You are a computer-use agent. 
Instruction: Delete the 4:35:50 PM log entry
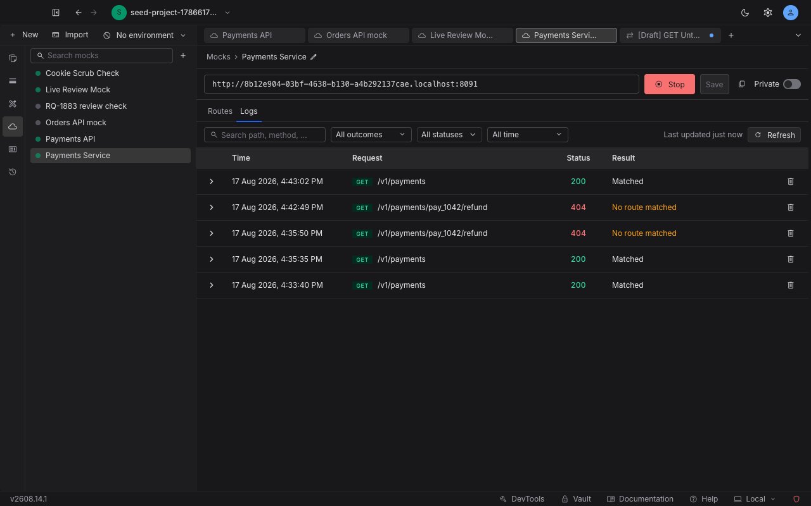pos(791,233)
